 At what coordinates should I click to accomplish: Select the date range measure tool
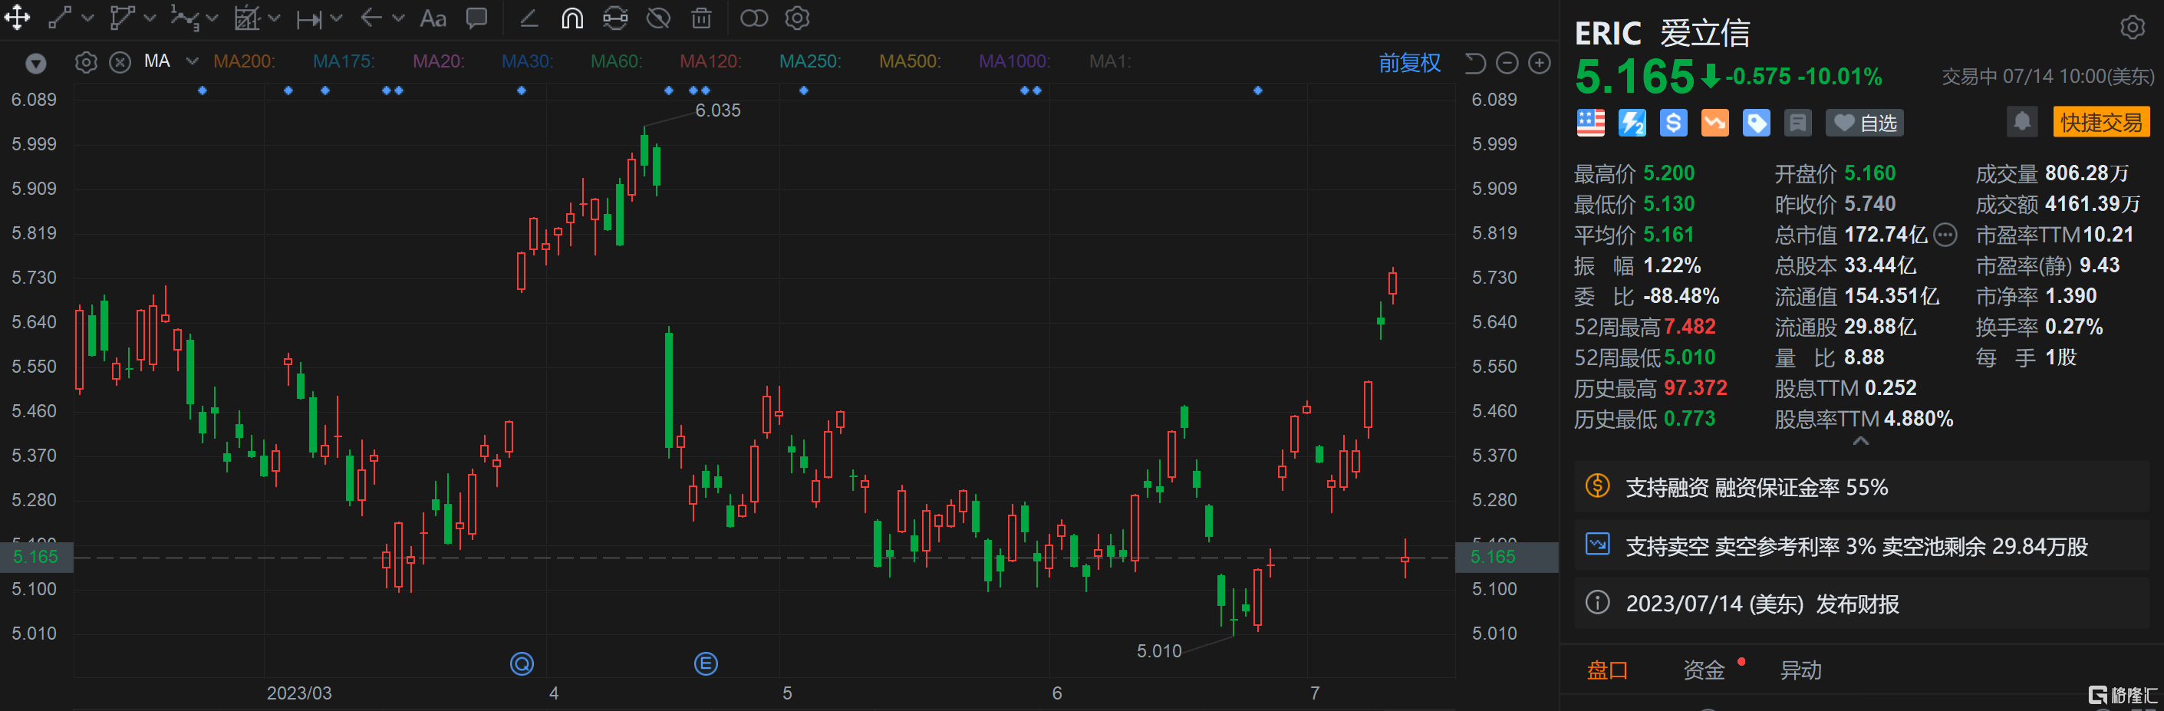point(309,18)
